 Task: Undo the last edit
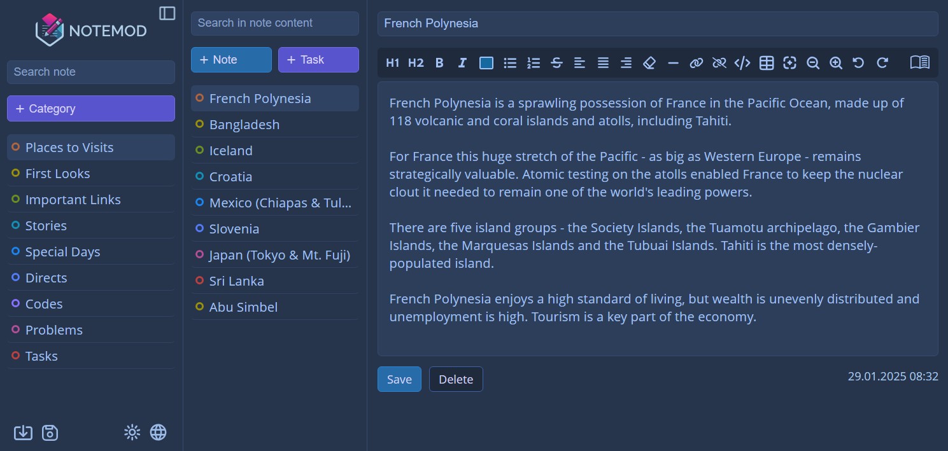click(858, 62)
